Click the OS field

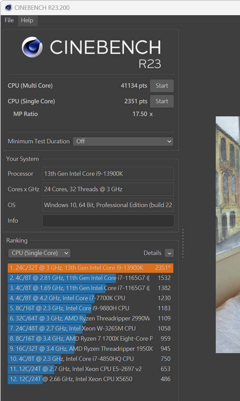[108, 205]
